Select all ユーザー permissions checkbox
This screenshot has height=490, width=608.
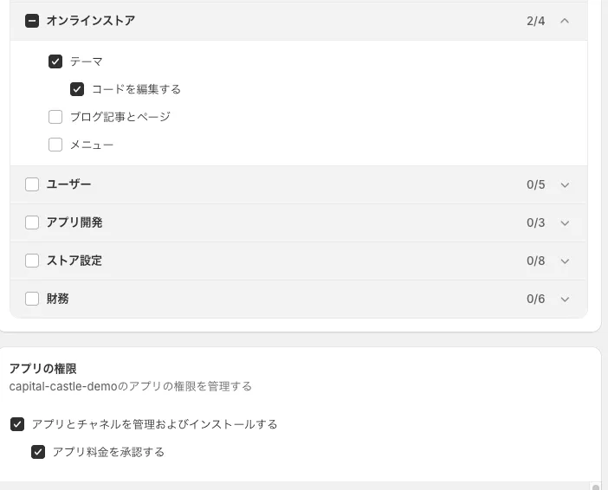point(32,184)
